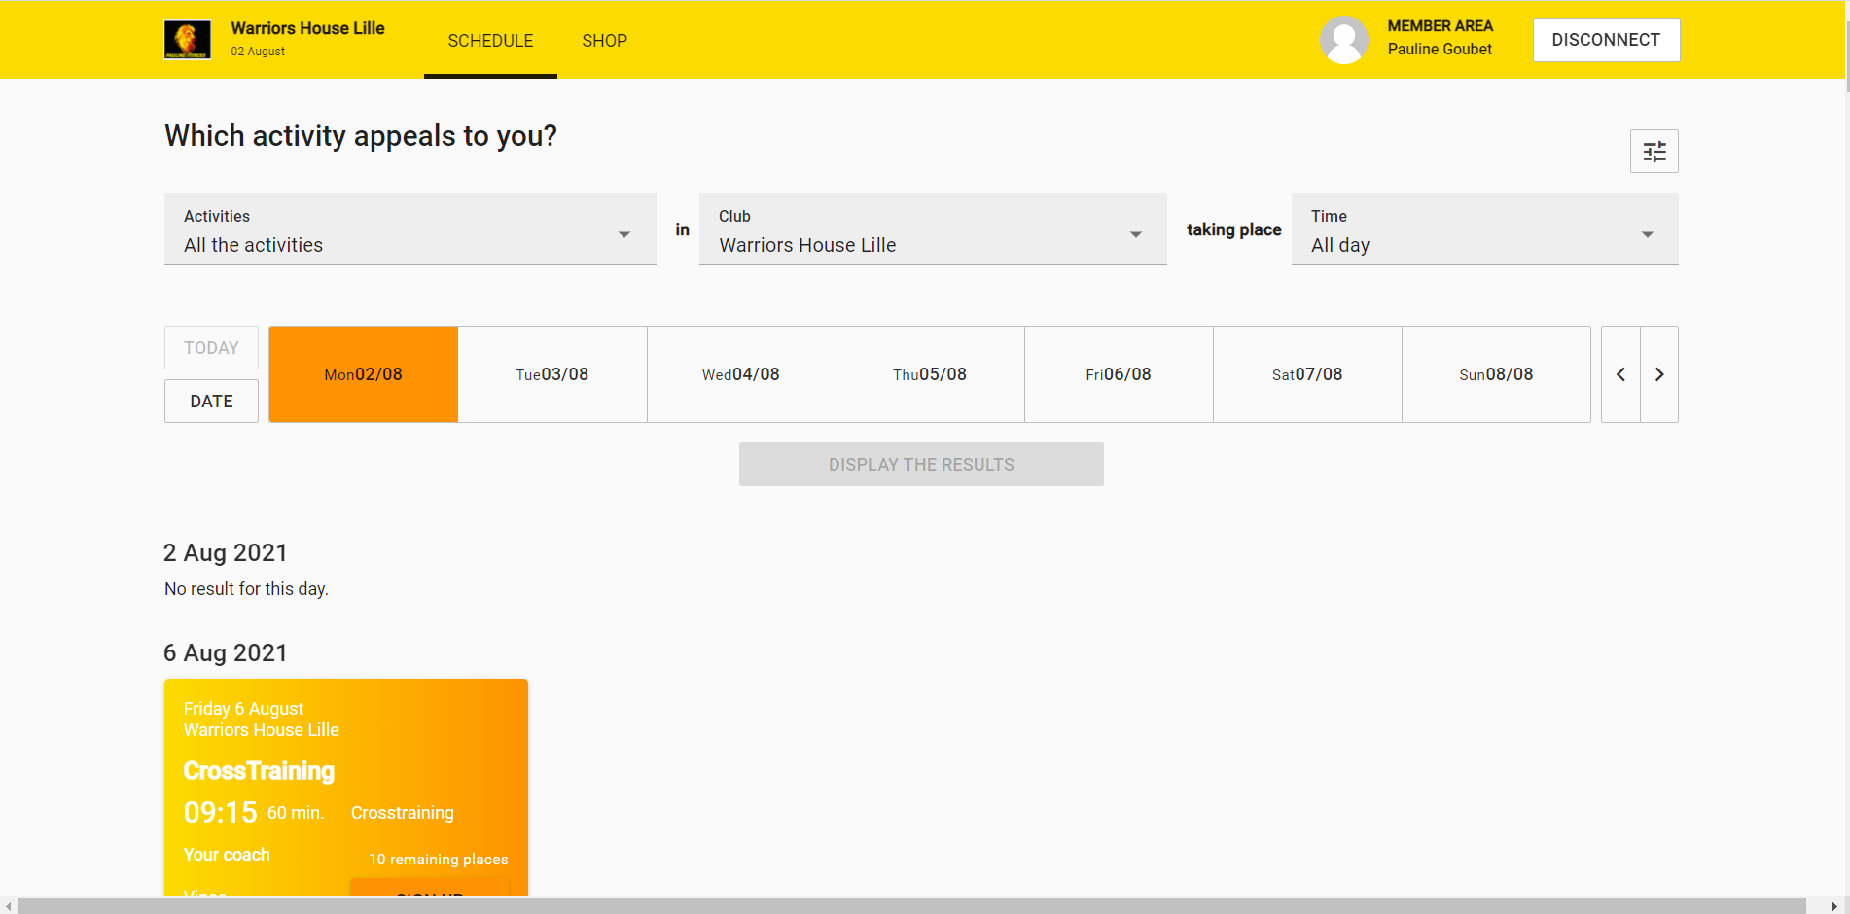Viewport: 1850px width, 914px height.
Task: Click the Friday 6 August card header
Action: [243, 709]
